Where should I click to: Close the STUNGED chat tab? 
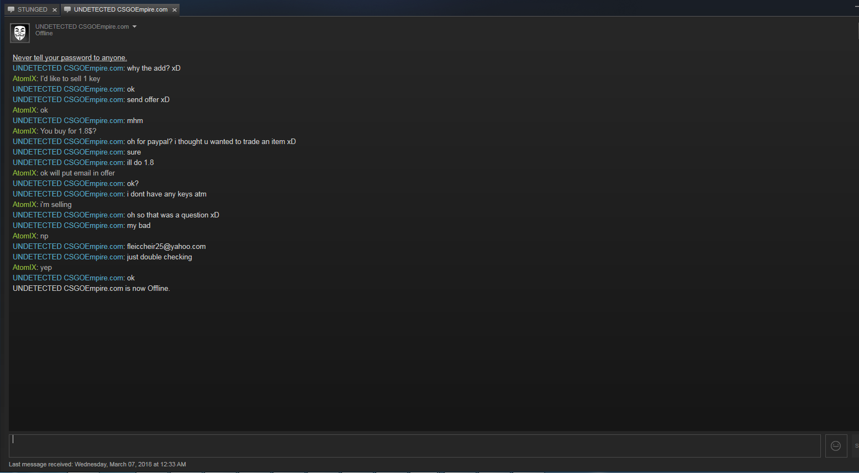pos(55,10)
